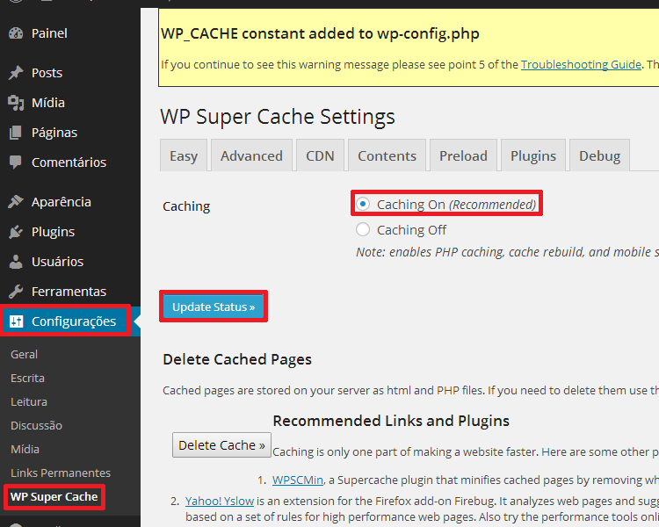The height and width of the screenshot is (527, 659).
Task: Open the Plugins settings tab
Action: click(x=533, y=155)
